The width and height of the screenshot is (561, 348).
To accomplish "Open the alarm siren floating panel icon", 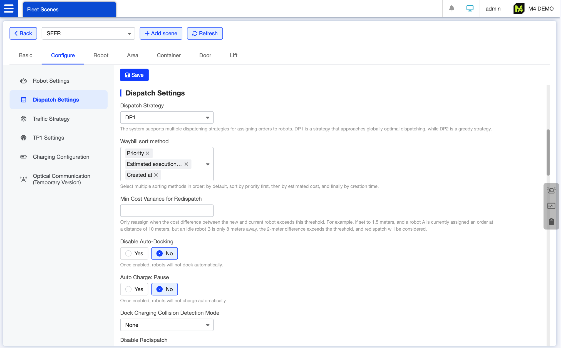I will 551,190.
